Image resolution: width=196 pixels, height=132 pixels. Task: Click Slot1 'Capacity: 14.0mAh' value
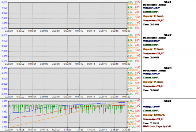pyautogui.click(x=153, y=16)
